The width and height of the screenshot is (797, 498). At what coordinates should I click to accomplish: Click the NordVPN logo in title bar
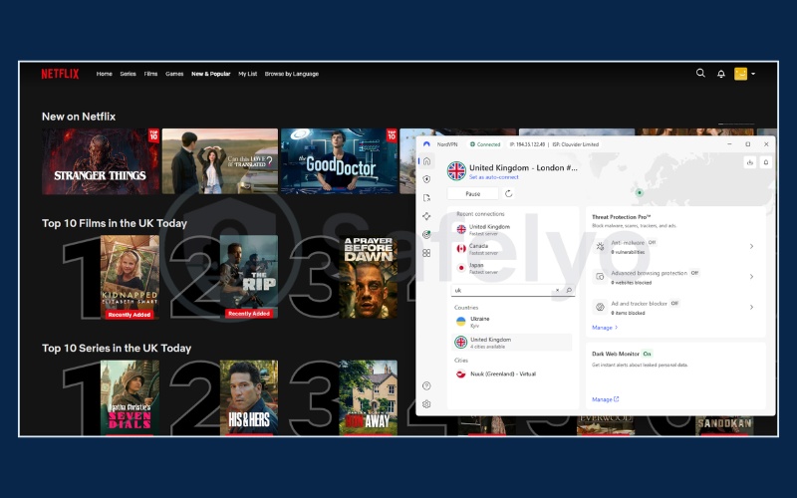[x=426, y=144]
